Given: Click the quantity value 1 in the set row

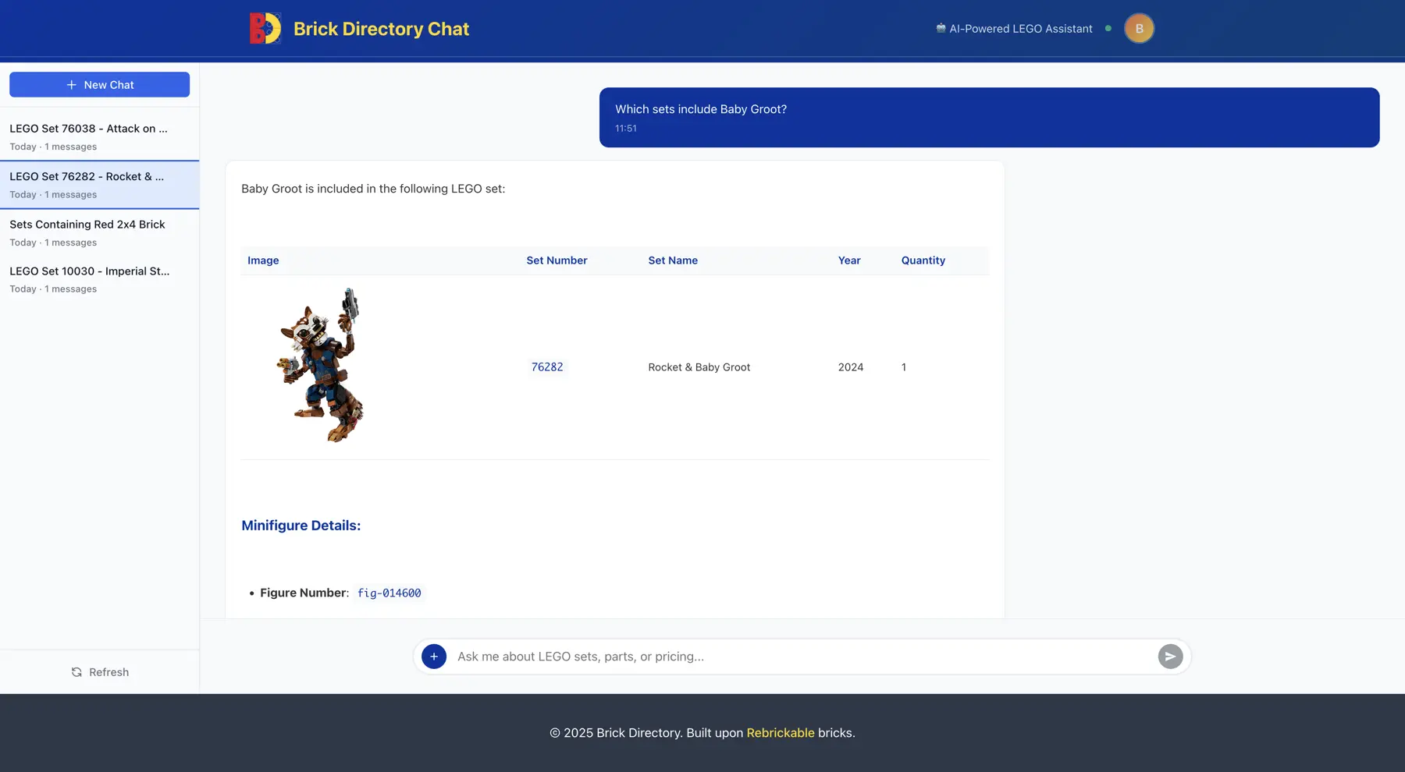Looking at the screenshot, I should click(904, 367).
